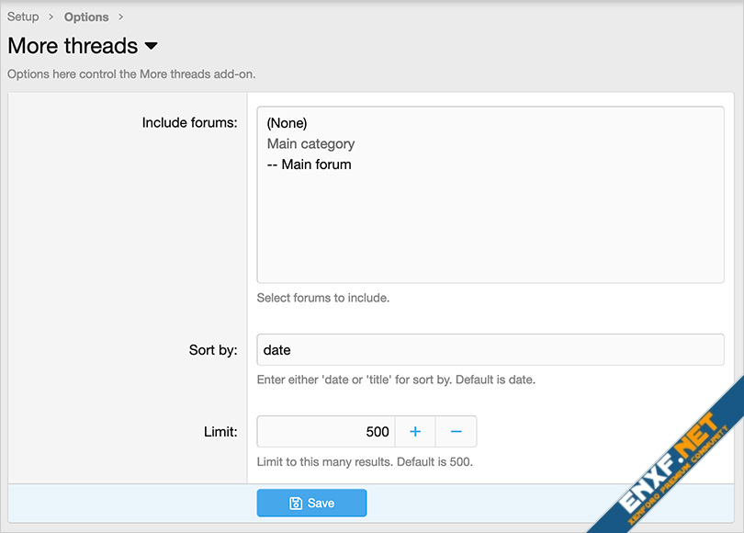Expand the More threads dropdown caret

coord(152,46)
